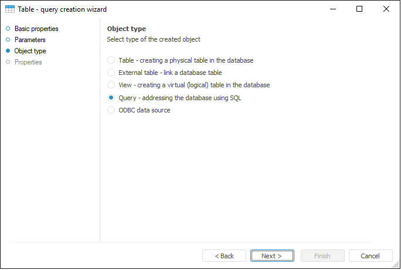Click the greyed Properties step bullet
Viewport: 401px width, 270px height.
pos(8,62)
